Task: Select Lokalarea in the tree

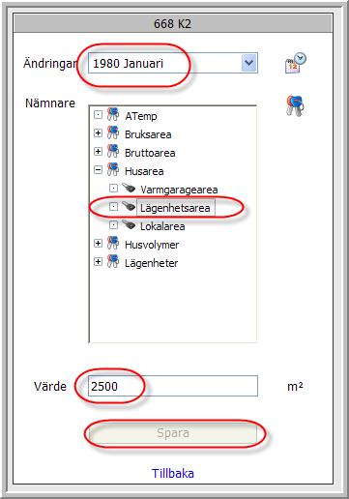Action: pos(162,226)
